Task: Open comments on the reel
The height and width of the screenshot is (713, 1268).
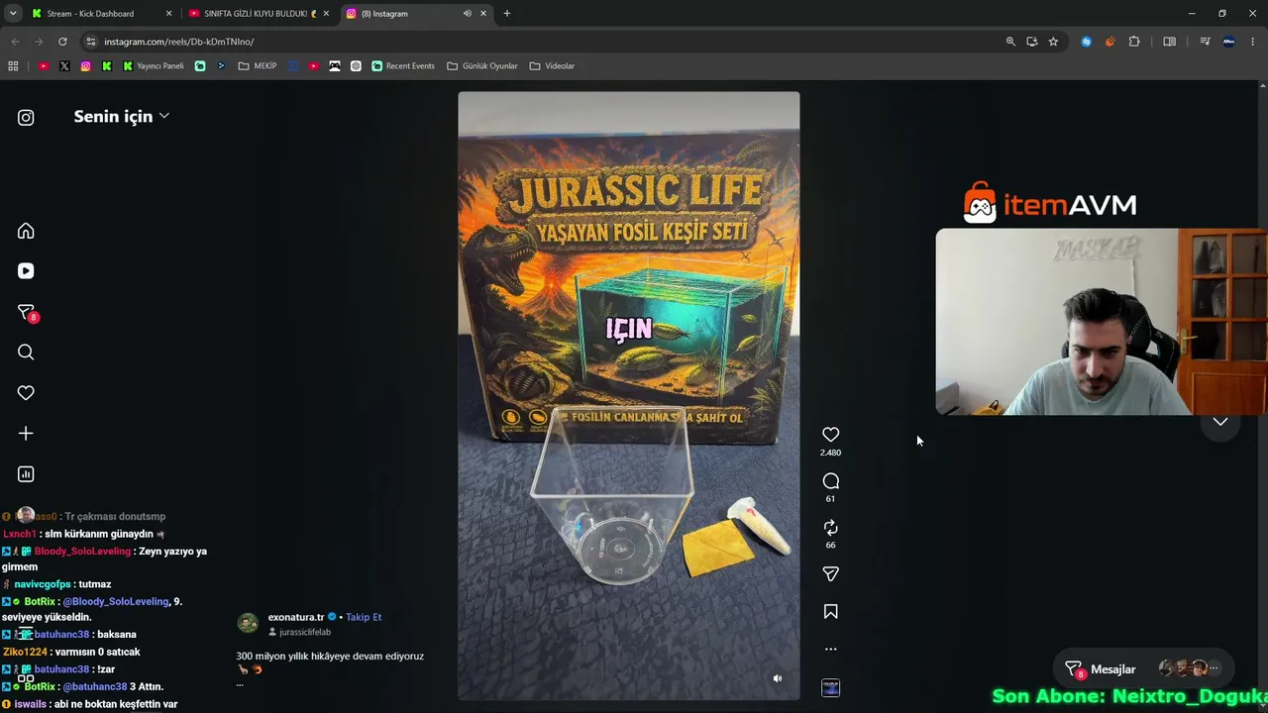Action: (830, 481)
